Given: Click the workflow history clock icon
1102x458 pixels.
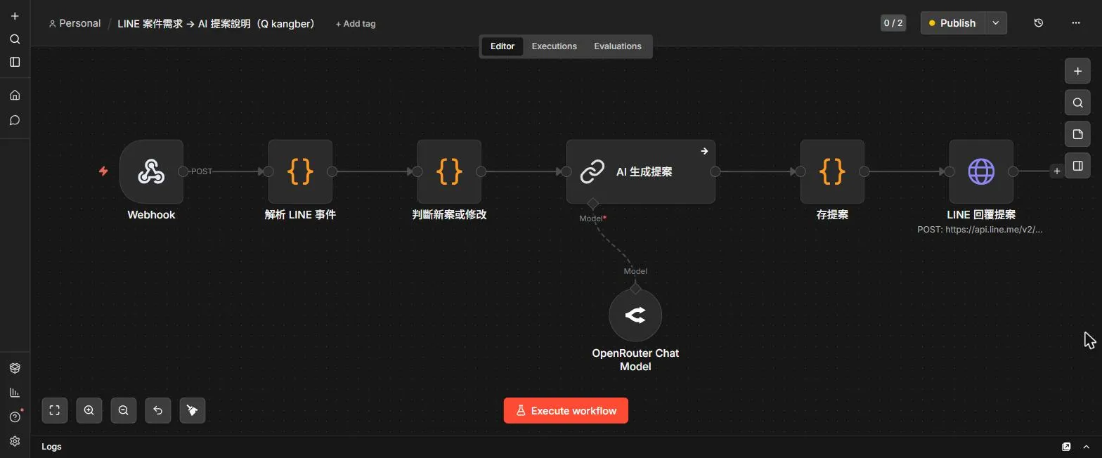Looking at the screenshot, I should point(1039,23).
